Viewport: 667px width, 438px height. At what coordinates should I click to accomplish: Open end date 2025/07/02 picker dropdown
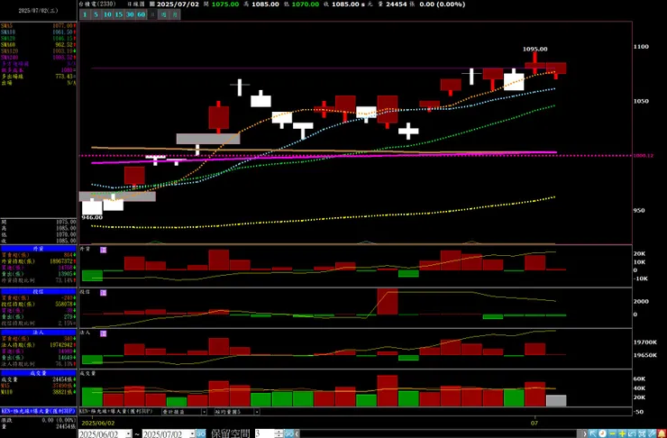[192, 434]
